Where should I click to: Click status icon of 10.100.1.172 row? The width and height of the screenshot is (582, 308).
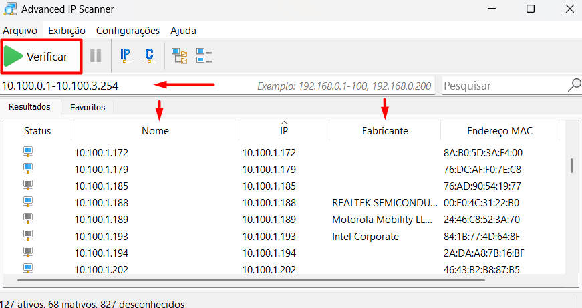coord(28,152)
